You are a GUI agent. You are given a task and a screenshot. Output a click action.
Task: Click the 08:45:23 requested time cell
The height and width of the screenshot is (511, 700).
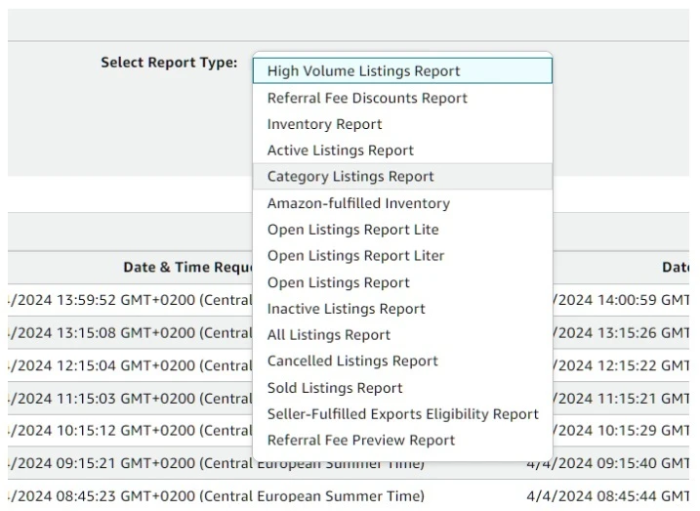tap(216, 495)
